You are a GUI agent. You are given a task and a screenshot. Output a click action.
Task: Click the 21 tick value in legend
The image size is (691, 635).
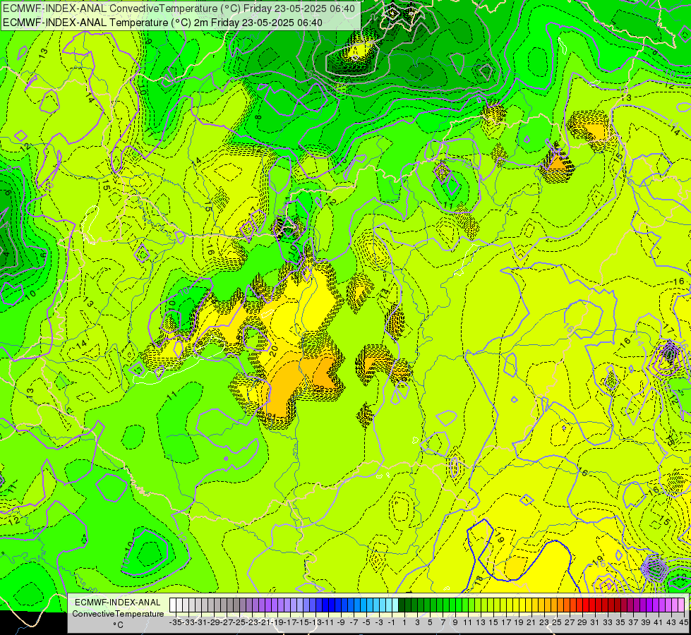[531, 622]
